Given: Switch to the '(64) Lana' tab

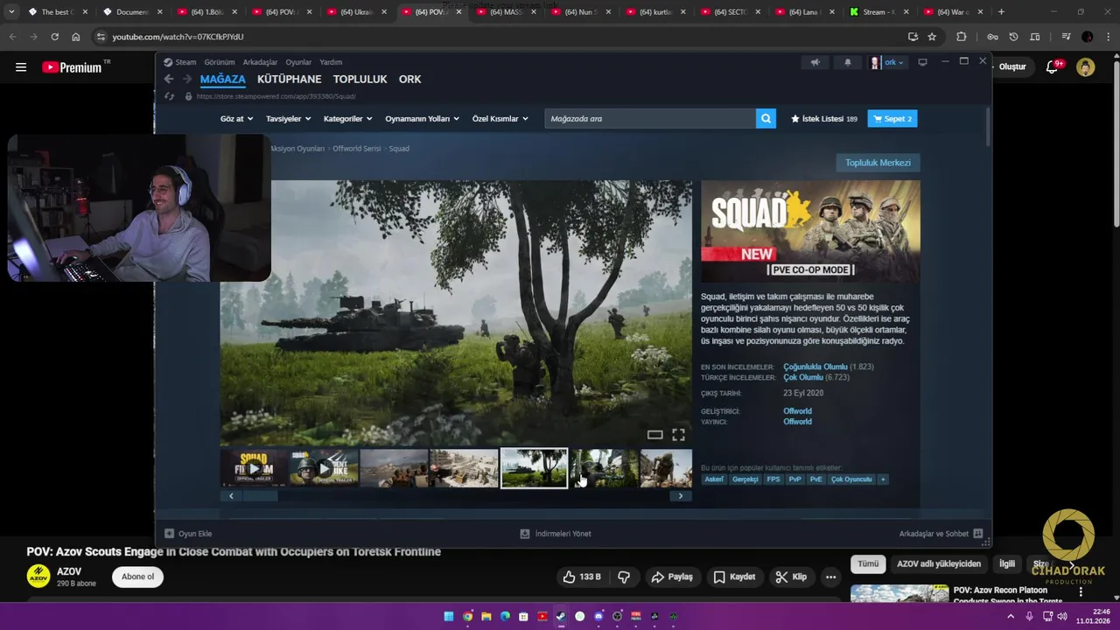Looking at the screenshot, I should tap(806, 12).
